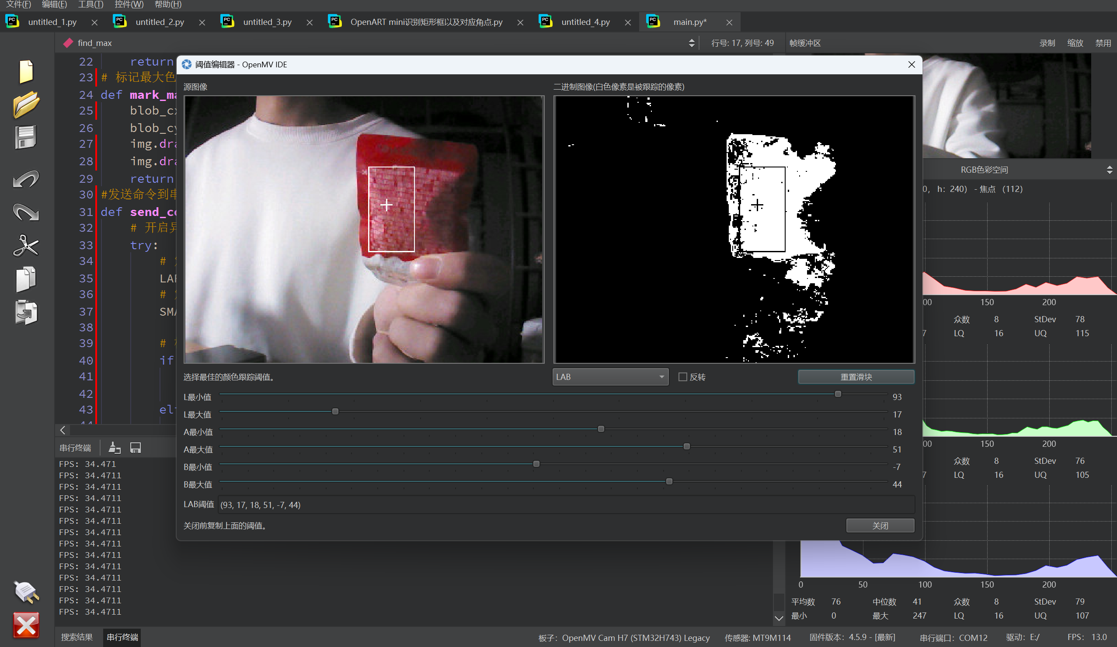Click the Save file floppy icon

[x=26, y=137]
